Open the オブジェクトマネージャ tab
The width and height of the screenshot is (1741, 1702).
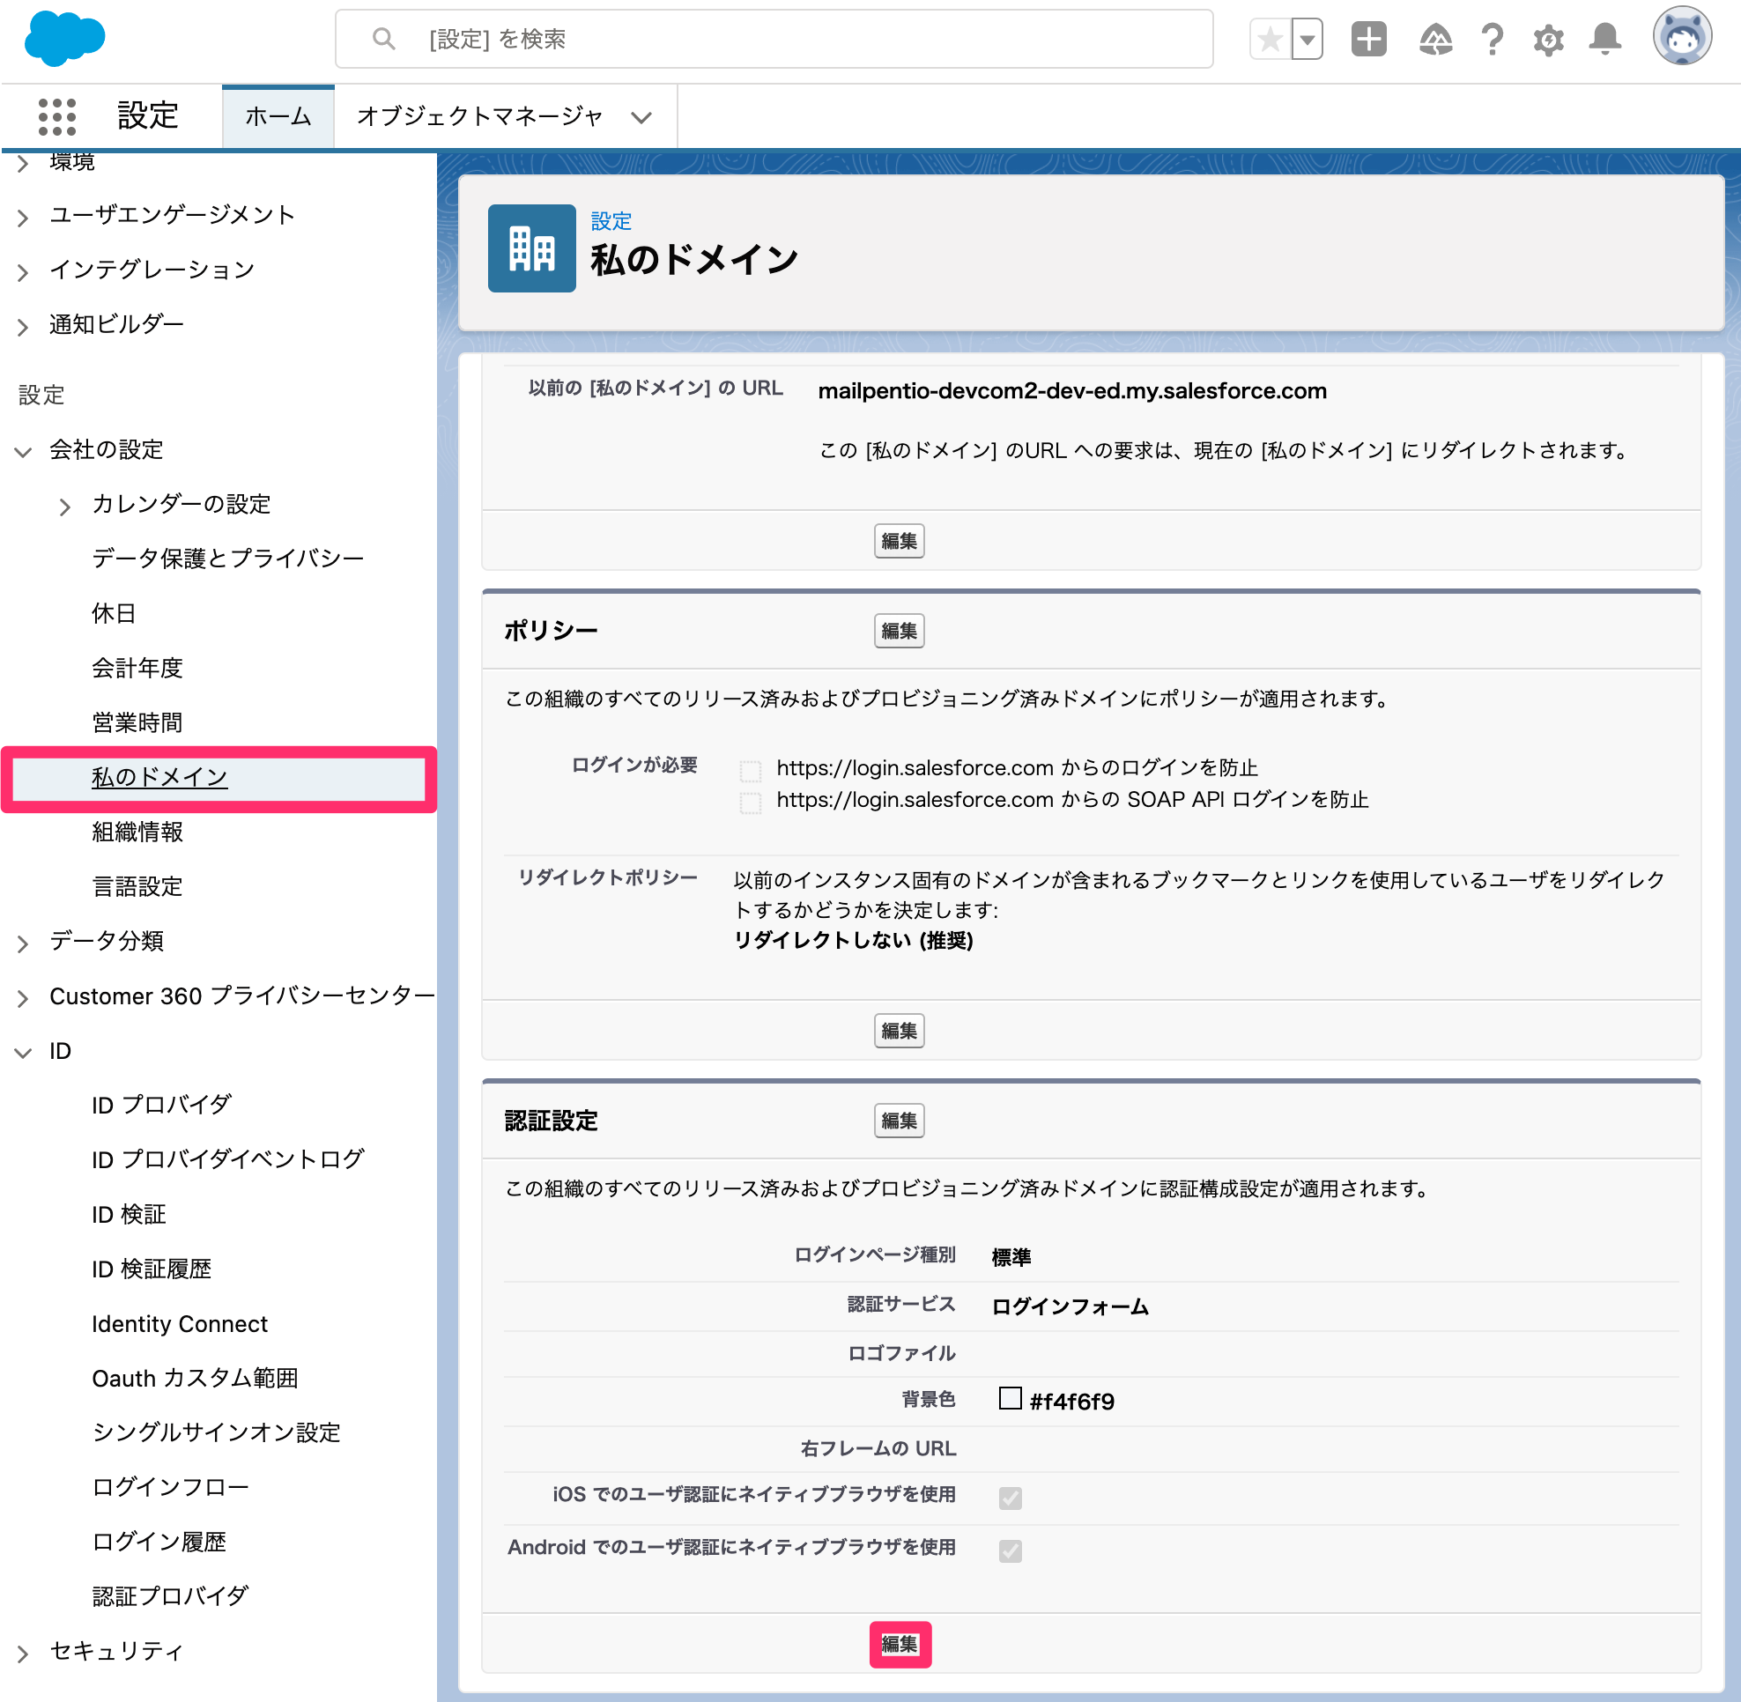coord(479,116)
